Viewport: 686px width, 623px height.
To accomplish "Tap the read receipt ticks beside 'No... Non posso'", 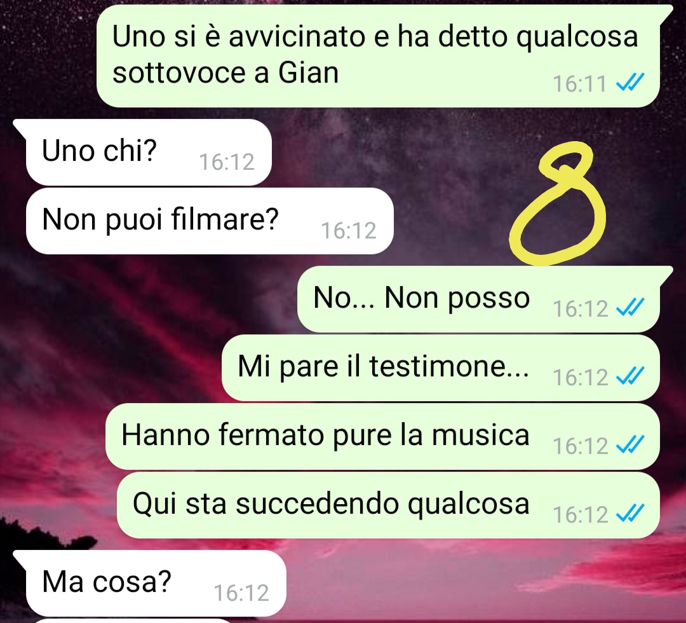I will coord(630,307).
